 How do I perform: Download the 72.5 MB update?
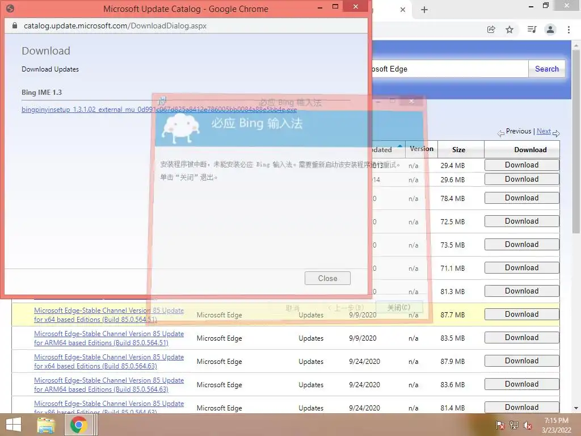[x=522, y=221]
